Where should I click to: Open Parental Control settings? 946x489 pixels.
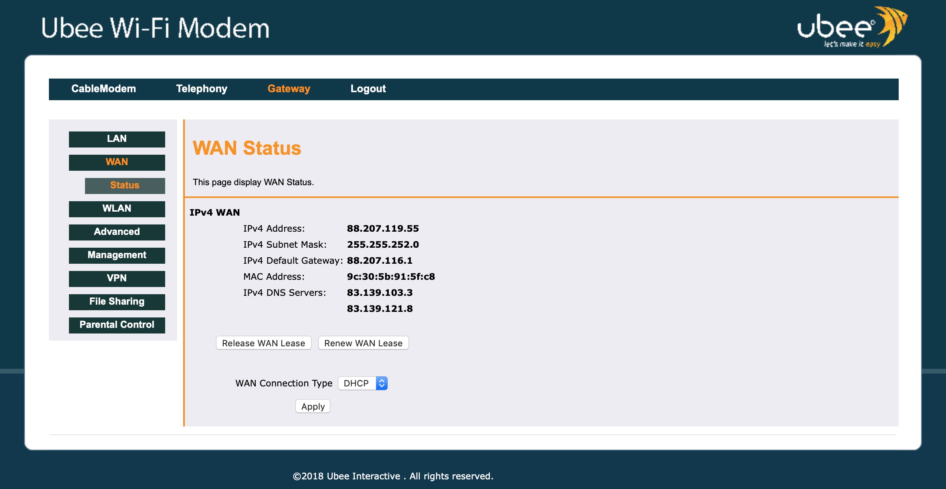click(x=117, y=325)
